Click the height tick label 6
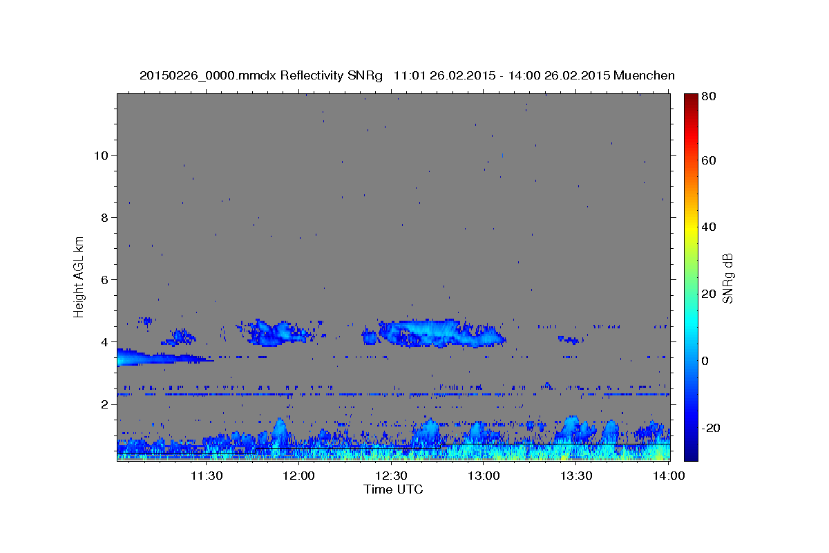 click(x=105, y=279)
